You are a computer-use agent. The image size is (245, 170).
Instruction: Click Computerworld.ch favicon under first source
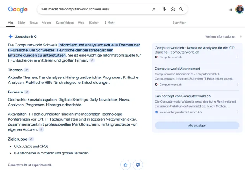[x=157, y=57]
